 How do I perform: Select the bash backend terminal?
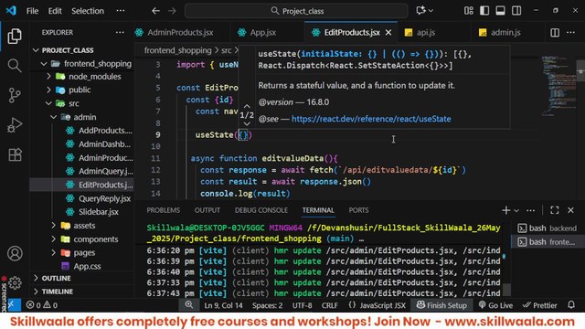pyautogui.click(x=548, y=228)
